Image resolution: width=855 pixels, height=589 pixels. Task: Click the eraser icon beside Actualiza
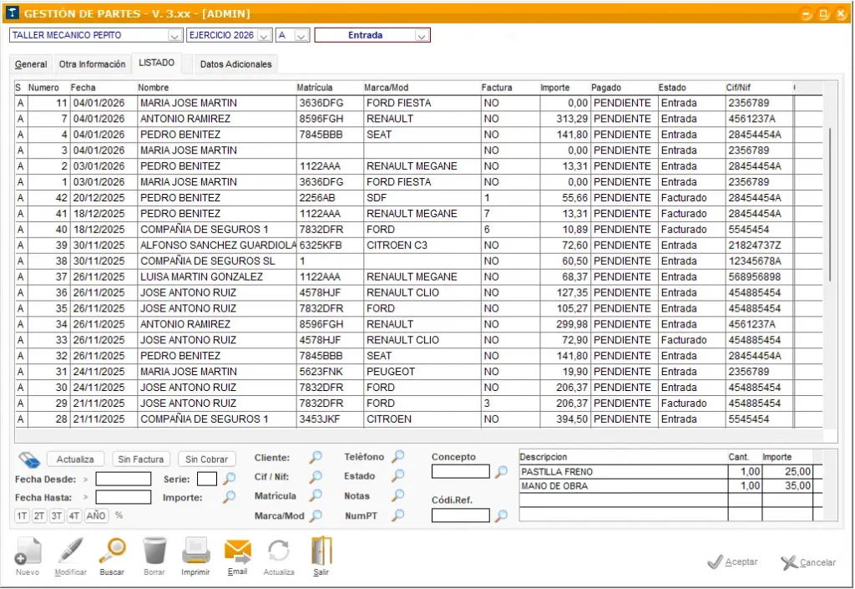pyautogui.click(x=28, y=459)
